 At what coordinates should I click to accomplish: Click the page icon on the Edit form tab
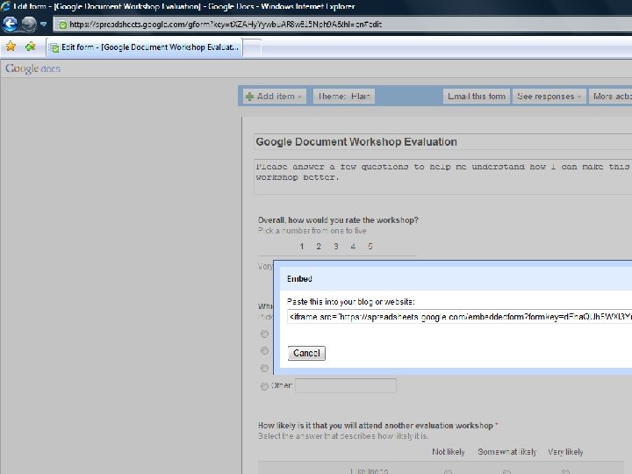point(54,47)
